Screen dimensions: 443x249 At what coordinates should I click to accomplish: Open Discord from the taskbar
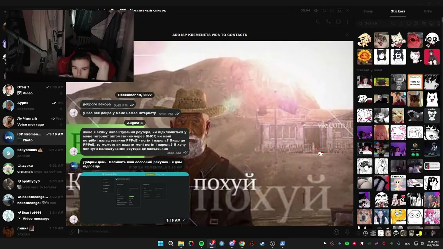[x=232, y=243]
